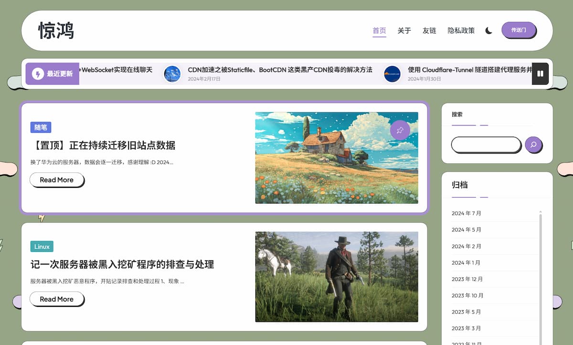This screenshot has width=573, height=345.
Task: Select the Linux category tag
Action: [x=42, y=247]
